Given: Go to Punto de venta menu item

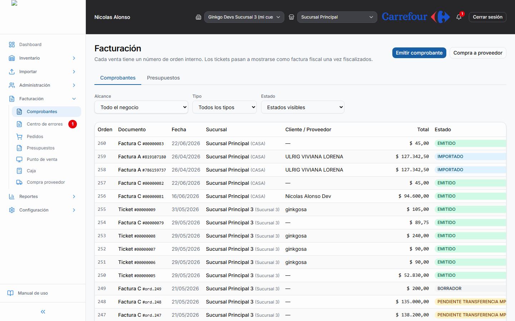Looking at the screenshot, I should 46,159.
